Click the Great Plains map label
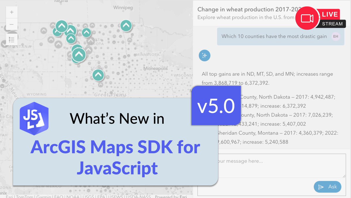This screenshot has height=198, width=351. 110,95
